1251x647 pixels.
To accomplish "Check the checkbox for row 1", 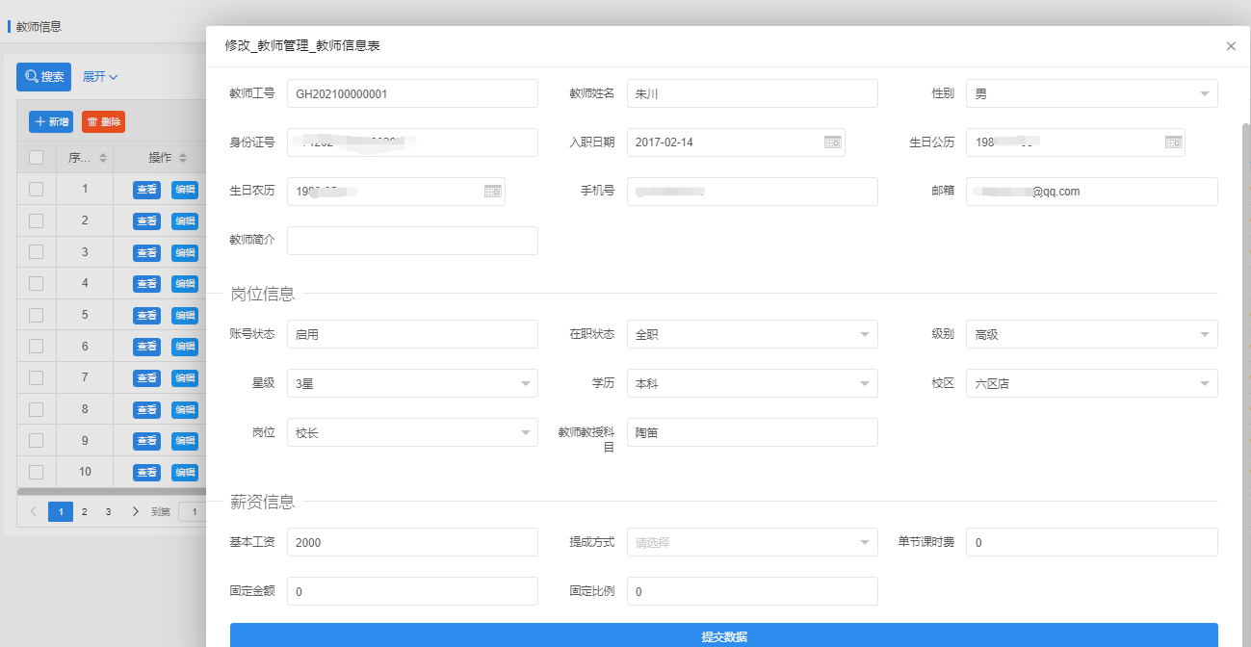I will [x=36, y=190].
